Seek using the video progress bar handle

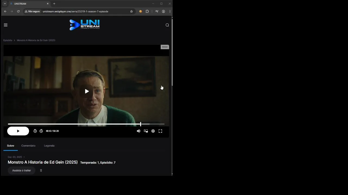click(x=141, y=124)
